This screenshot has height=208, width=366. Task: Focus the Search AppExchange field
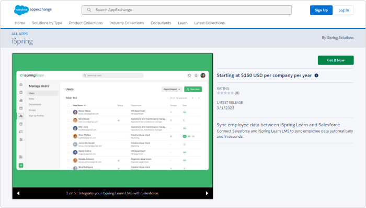click(187, 10)
